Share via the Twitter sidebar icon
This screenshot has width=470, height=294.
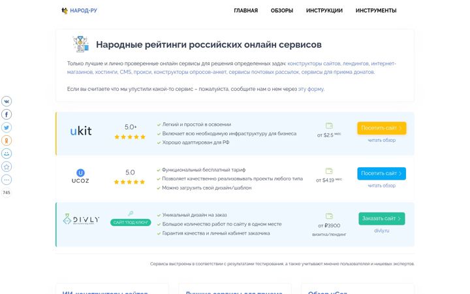7,127
